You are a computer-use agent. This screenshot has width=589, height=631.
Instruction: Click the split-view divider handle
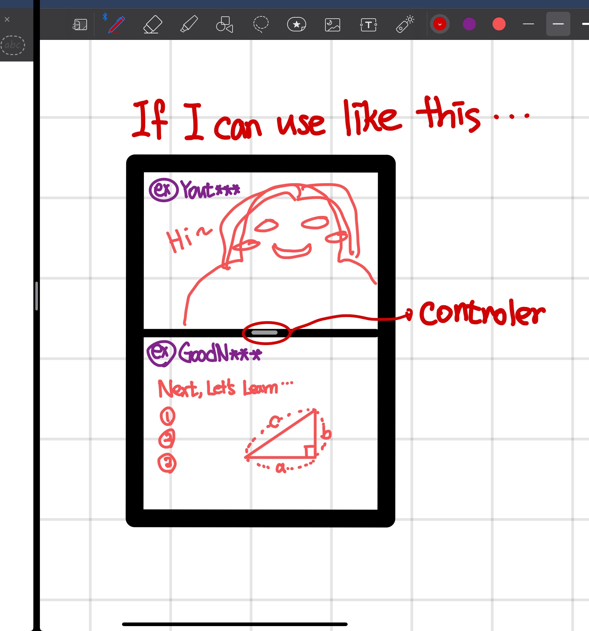pyautogui.click(x=37, y=296)
